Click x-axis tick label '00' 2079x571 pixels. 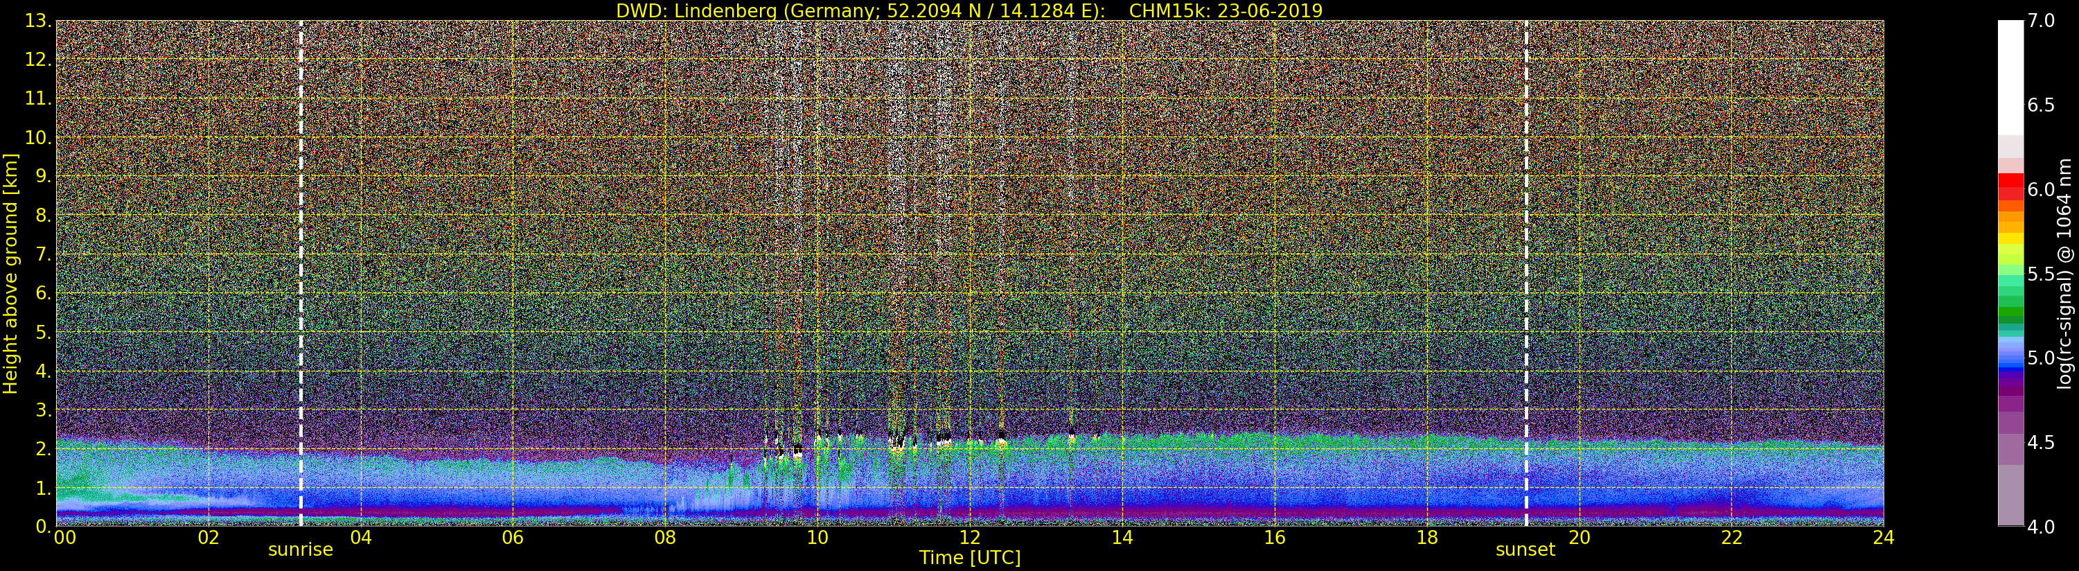pyautogui.click(x=64, y=537)
